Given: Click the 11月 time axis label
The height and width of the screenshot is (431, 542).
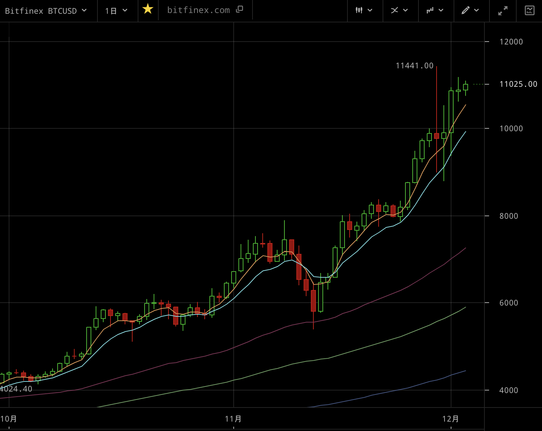Looking at the screenshot, I should coord(233,419).
